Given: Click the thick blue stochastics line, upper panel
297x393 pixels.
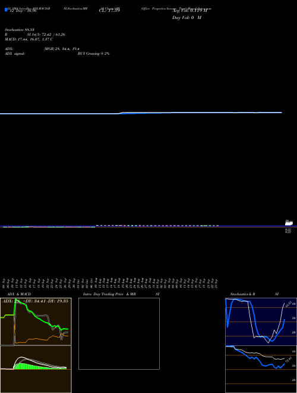Looking at the screenshot, I should pyautogui.click(x=255, y=320).
